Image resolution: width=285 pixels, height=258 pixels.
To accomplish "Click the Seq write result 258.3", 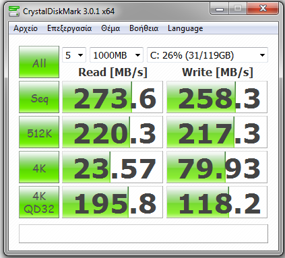I will 217,97.
